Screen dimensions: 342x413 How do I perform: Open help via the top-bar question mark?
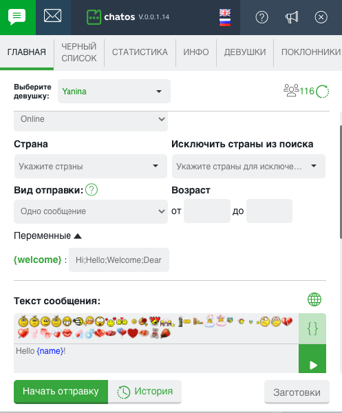(261, 17)
